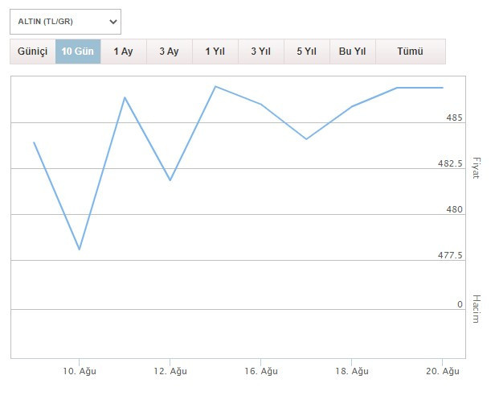Screen dimensions: 495x400
Task: Choose the 5 Yıl range tab
Action: click(x=306, y=52)
